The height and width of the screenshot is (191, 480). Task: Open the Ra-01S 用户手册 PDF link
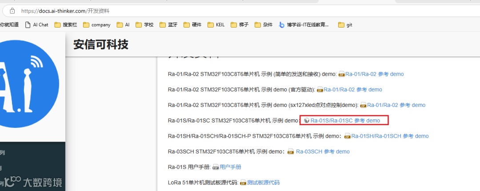pos(230,167)
